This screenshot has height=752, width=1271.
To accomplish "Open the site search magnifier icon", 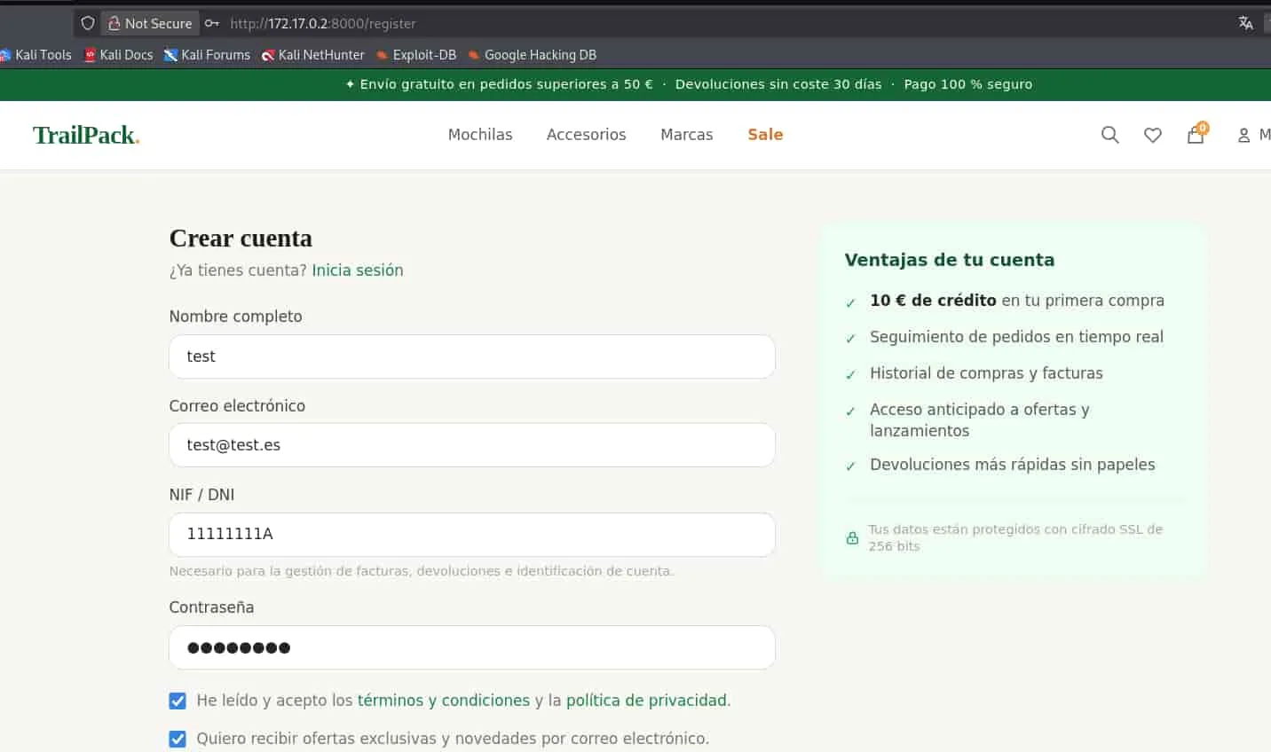I will tap(1109, 135).
